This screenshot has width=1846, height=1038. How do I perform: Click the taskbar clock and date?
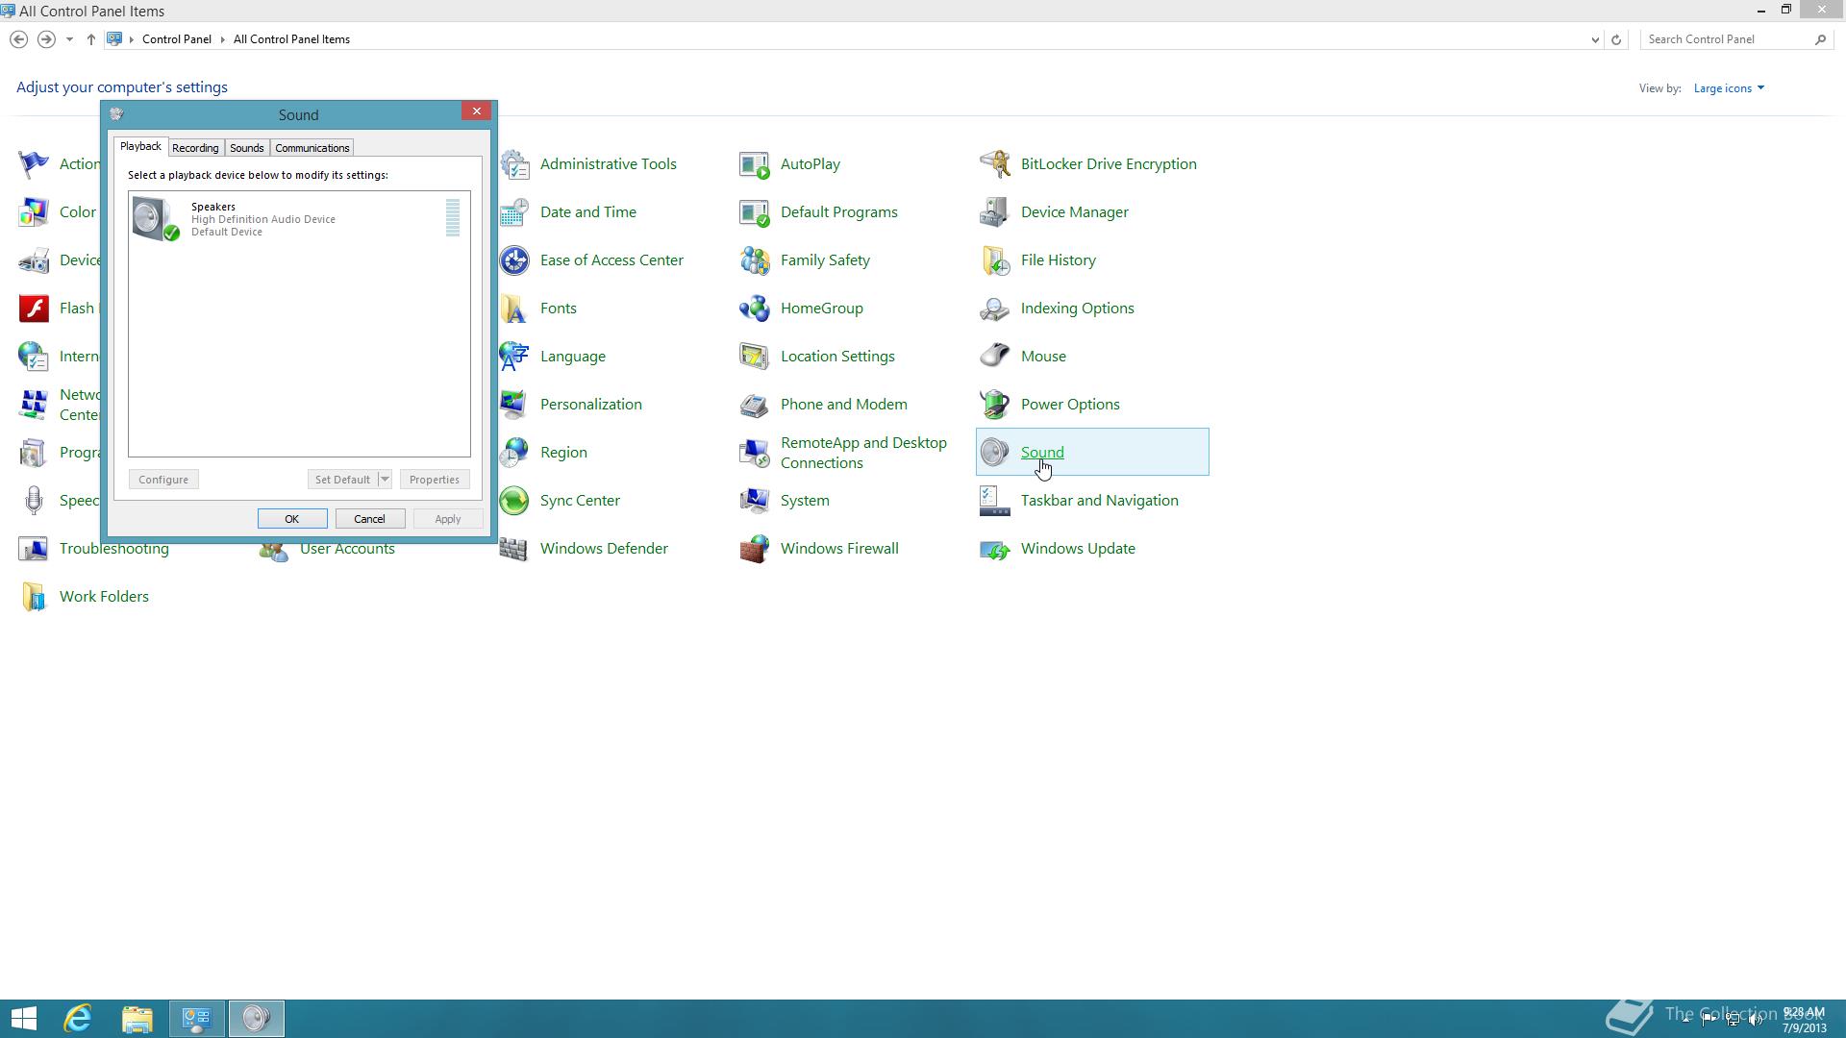pos(1804,1021)
